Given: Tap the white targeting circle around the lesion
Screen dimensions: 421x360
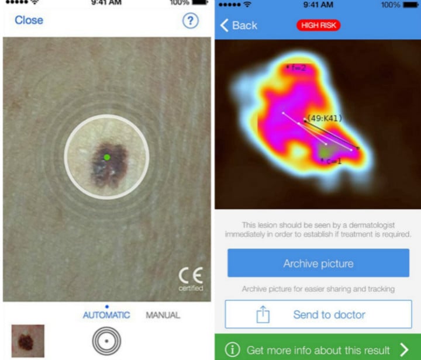Looking at the screenshot, I should (x=106, y=157).
